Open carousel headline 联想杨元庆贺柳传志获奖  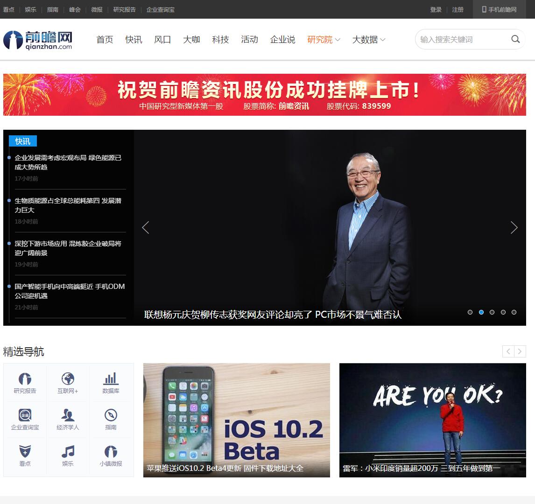coord(273,315)
